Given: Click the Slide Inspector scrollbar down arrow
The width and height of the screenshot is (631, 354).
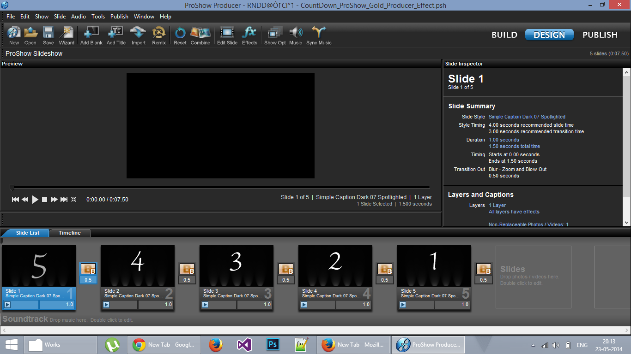Looking at the screenshot, I should tap(627, 223).
